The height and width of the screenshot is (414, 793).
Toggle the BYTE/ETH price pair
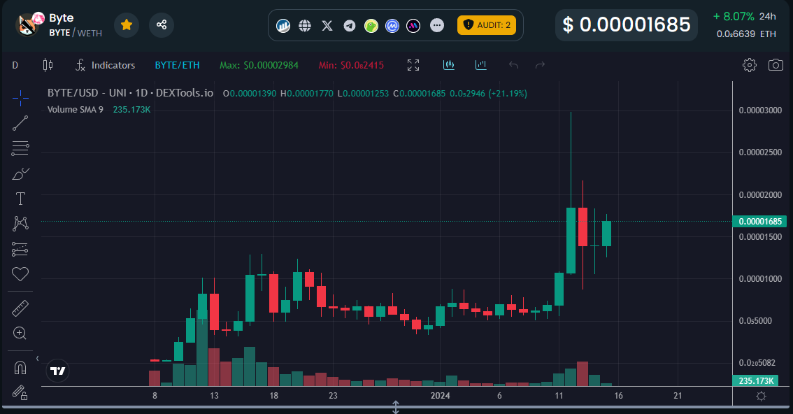click(x=177, y=65)
